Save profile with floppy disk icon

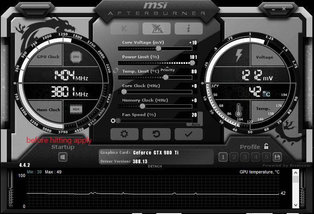click(277, 157)
